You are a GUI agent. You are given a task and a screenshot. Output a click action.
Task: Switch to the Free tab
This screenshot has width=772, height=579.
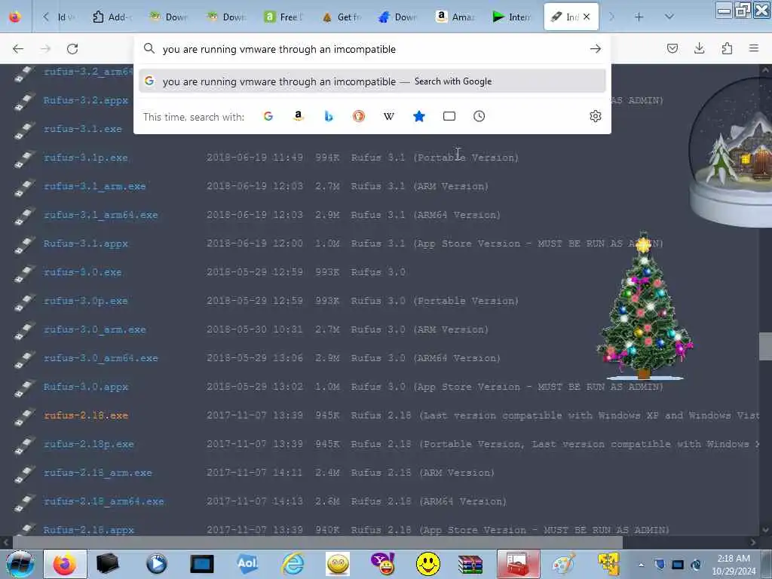pyautogui.click(x=283, y=17)
